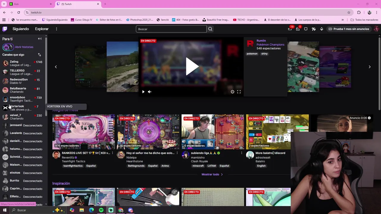
Task: Open offline elxokas channel in sidebar
Action: [23, 173]
